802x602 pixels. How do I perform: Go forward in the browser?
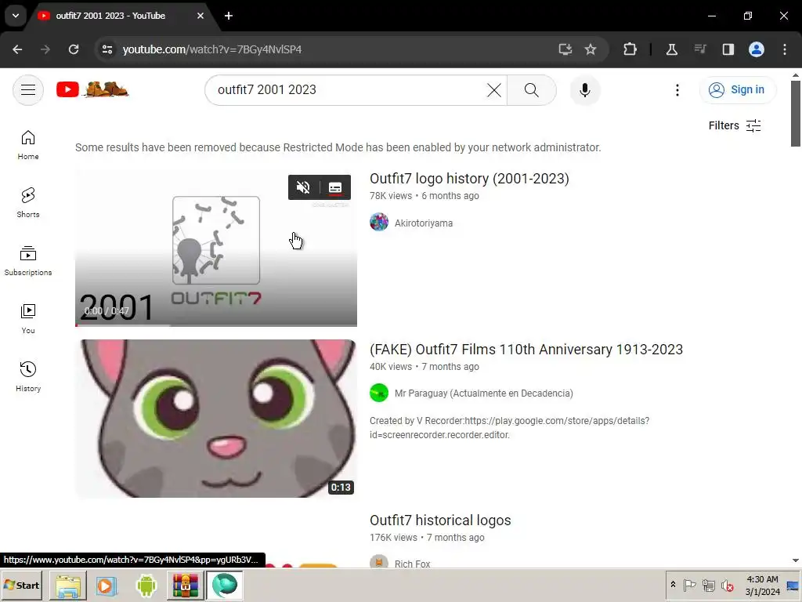[x=45, y=49]
